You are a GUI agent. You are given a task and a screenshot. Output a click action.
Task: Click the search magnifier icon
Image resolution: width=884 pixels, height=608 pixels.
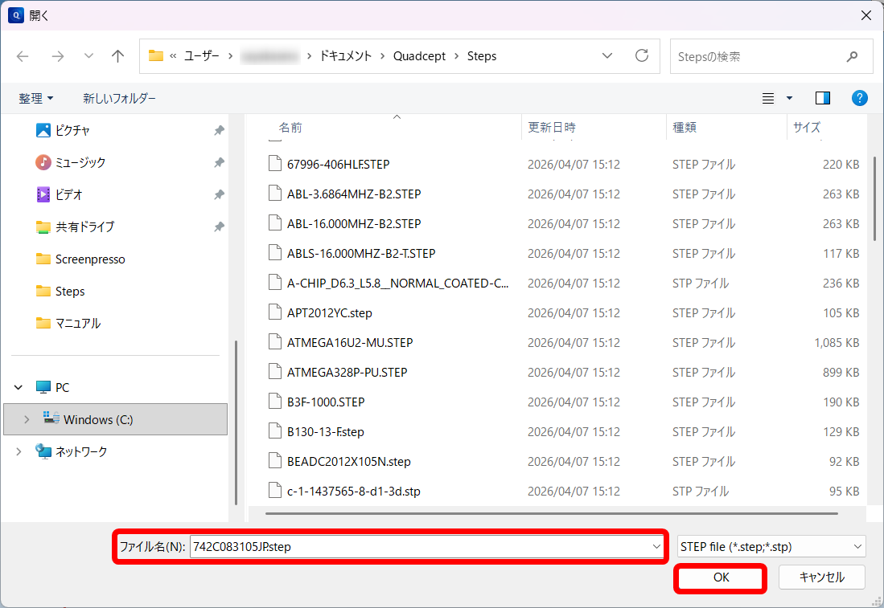(852, 57)
